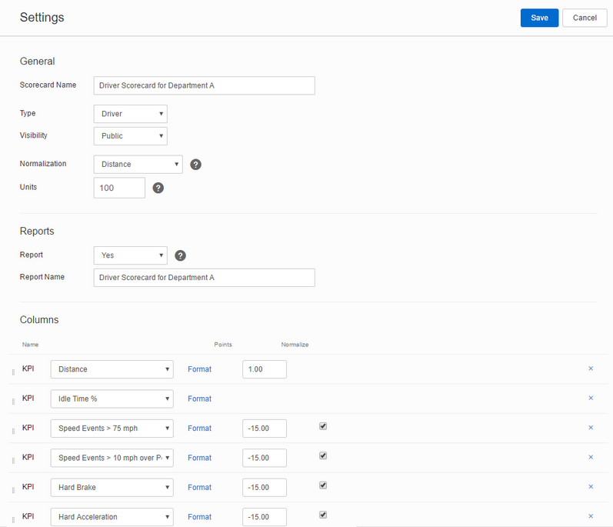Grab drag handle of Idle Time % row
Image resolution: width=613 pixels, height=527 pixels.
tap(13, 402)
